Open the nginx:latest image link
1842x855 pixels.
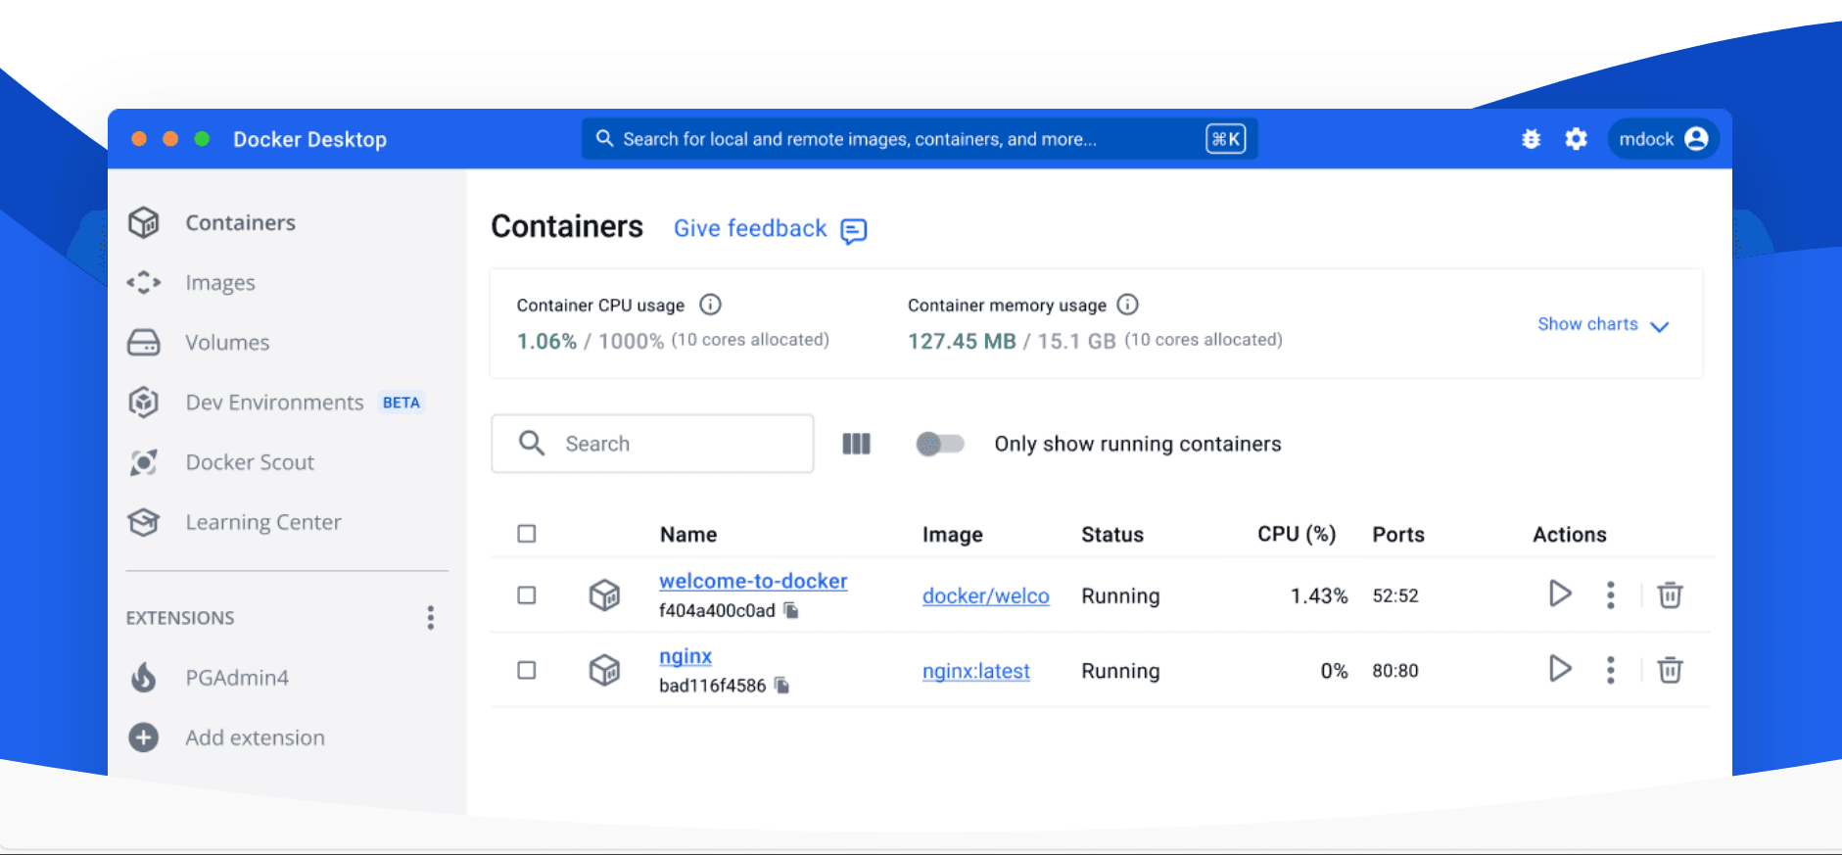click(x=976, y=671)
